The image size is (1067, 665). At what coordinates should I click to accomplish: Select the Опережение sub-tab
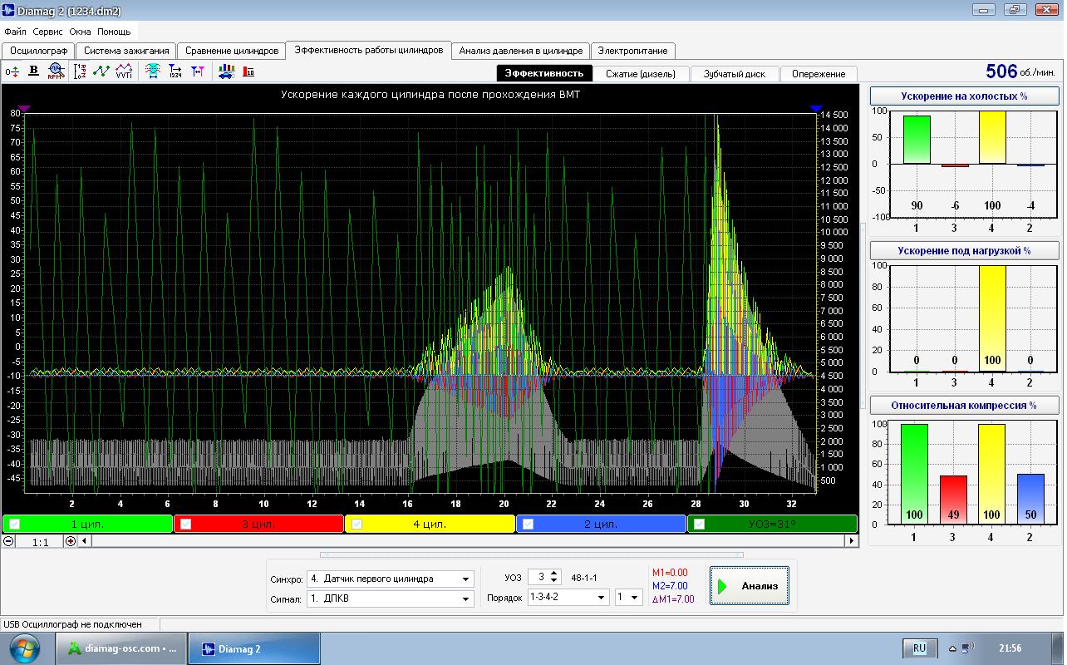coord(819,74)
